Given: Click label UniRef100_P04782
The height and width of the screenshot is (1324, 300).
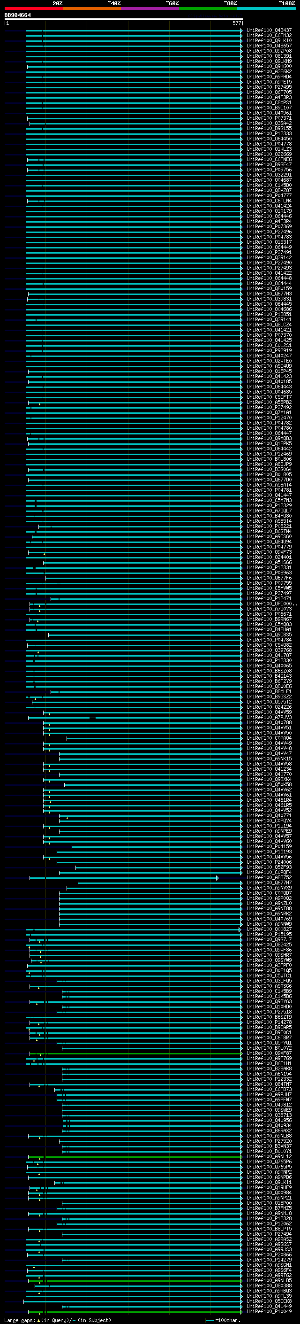Looking at the screenshot, I should (269, 423).
